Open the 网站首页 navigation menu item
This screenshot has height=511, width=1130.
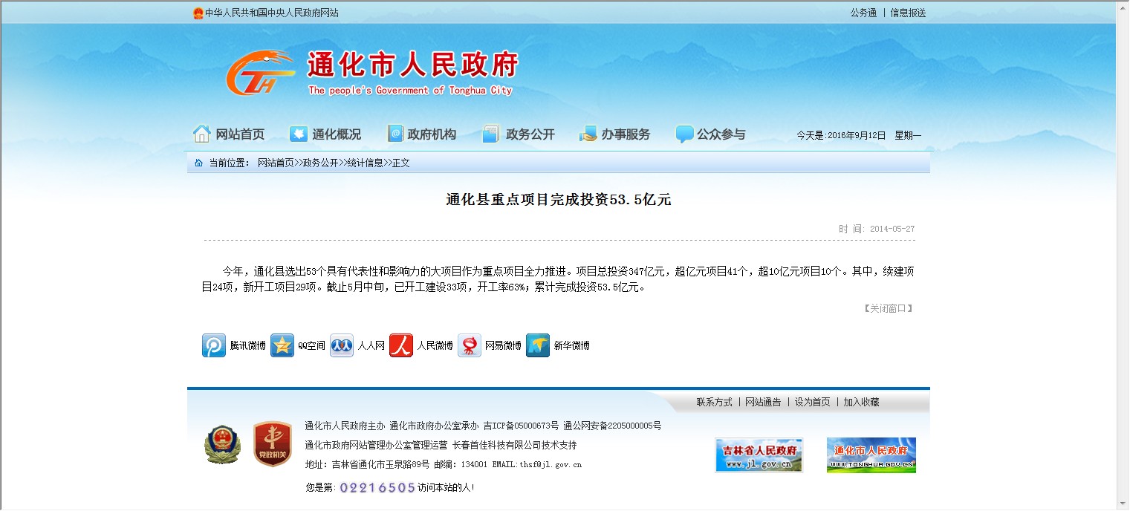[x=229, y=134]
